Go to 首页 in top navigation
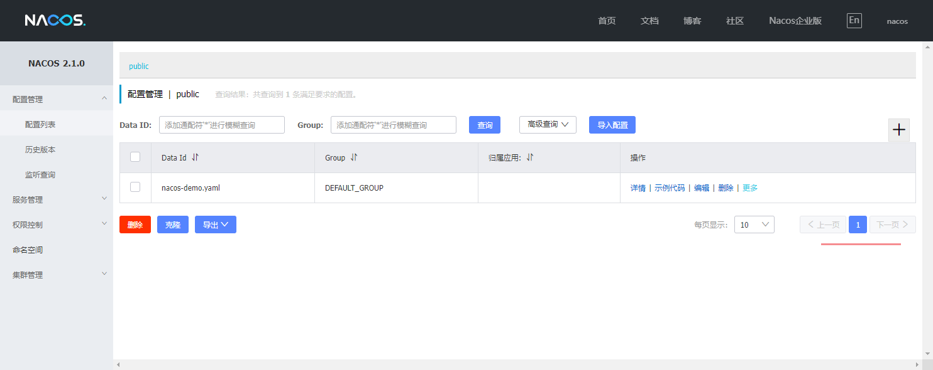This screenshot has height=370, width=933. click(607, 21)
